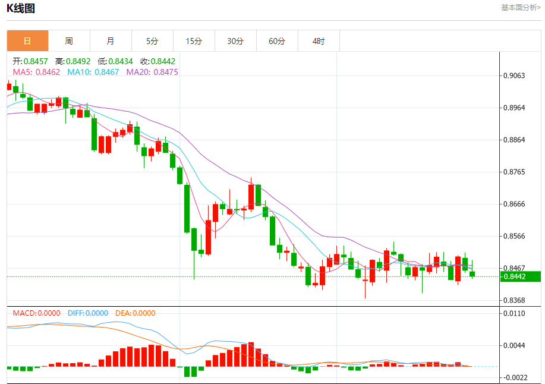
Task: Click the green 0.8442 current price tag
Action: (520, 276)
